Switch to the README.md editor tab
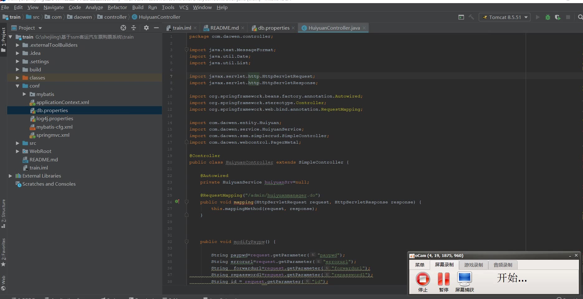 (x=224, y=28)
